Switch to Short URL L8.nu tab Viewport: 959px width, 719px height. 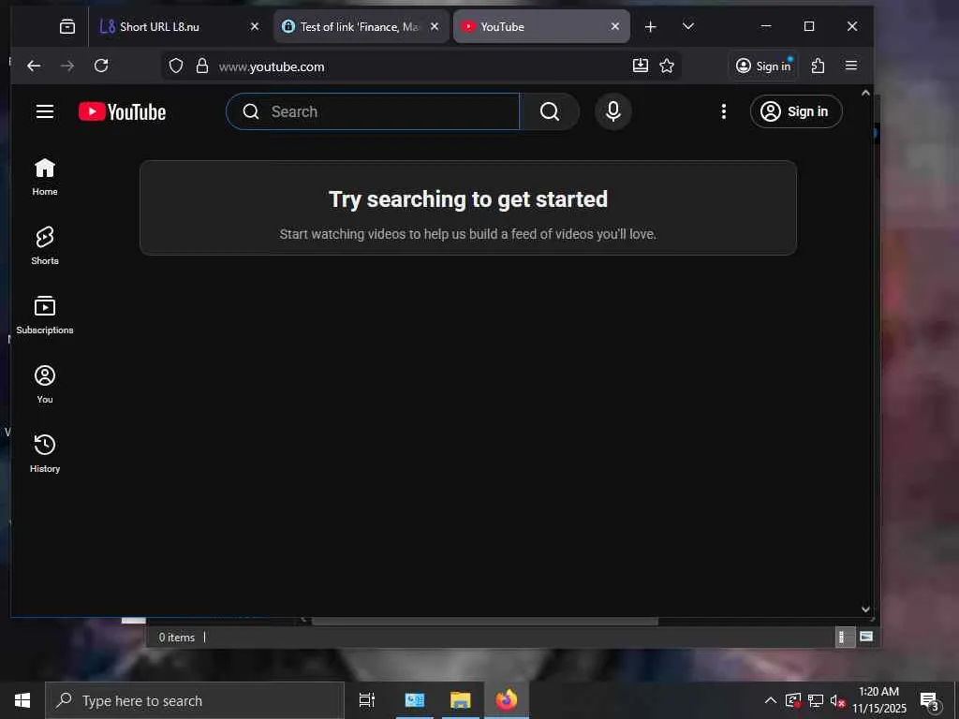[x=177, y=26]
